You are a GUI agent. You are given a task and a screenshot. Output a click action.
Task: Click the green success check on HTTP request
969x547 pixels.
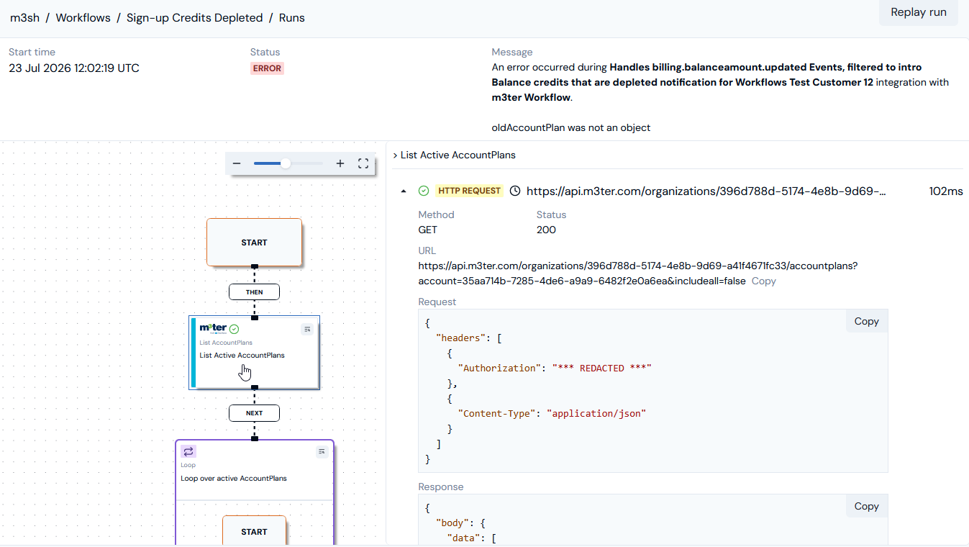[424, 191]
